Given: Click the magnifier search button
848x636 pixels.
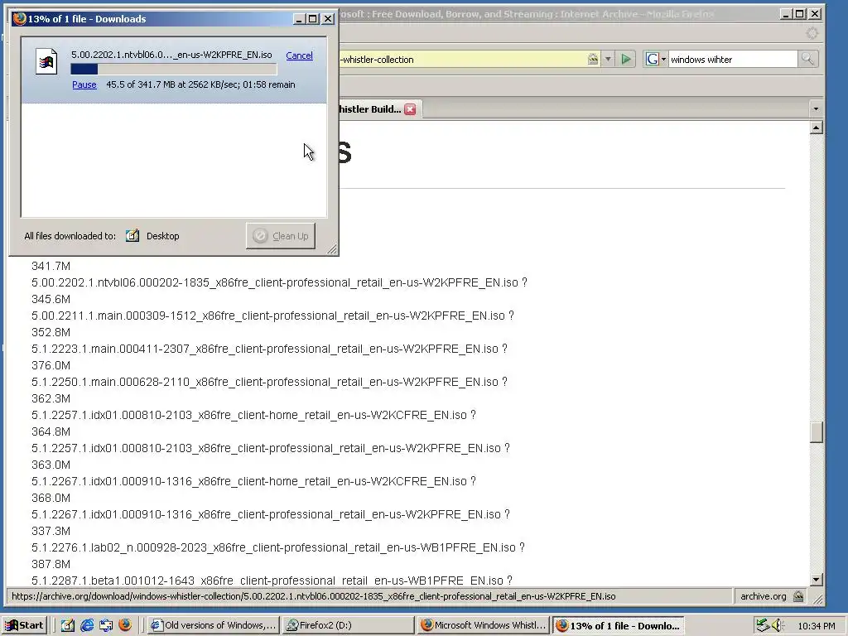Looking at the screenshot, I should [807, 59].
